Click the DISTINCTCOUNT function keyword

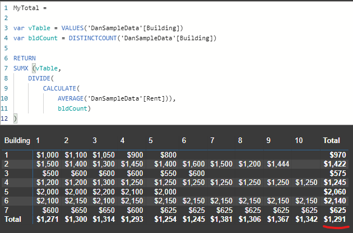click(92, 38)
